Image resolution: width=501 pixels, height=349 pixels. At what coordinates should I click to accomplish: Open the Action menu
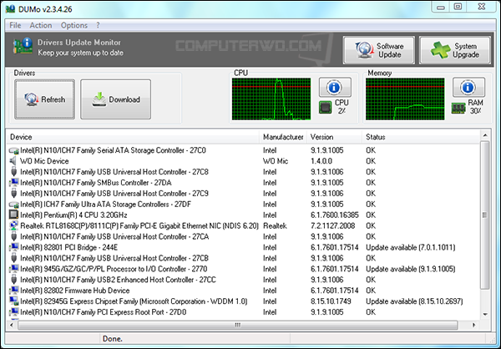click(x=40, y=26)
